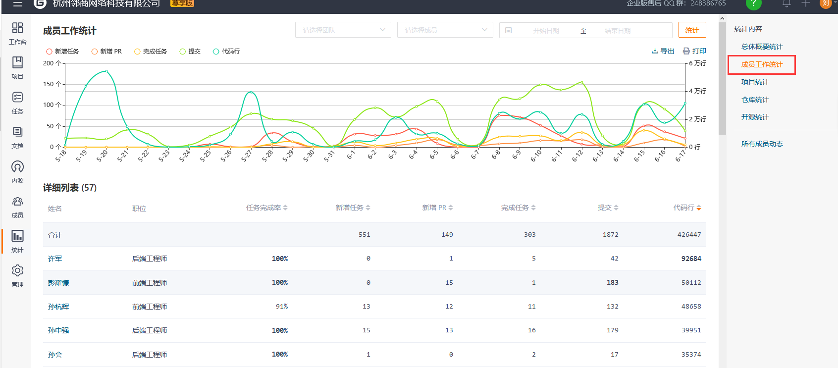This screenshot has width=838, height=368.
Task: Click the 合计 total row label
Action: tap(55, 235)
